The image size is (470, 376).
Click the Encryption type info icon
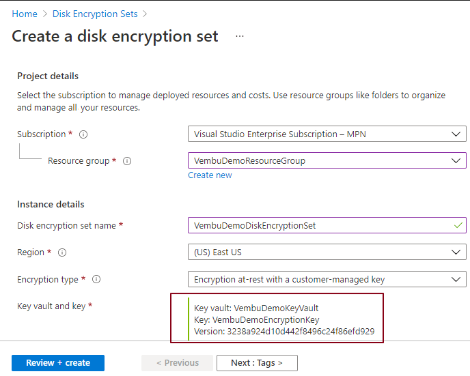[x=96, y=279]
